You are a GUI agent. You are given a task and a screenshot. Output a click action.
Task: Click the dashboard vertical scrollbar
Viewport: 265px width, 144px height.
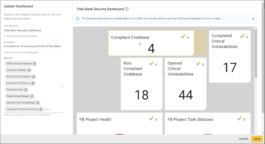(x=256, y=54)
